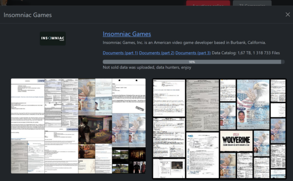Click the Insomniac Games modal header title
Viewport: 293px width, 181px height.
tap(28, 15)
